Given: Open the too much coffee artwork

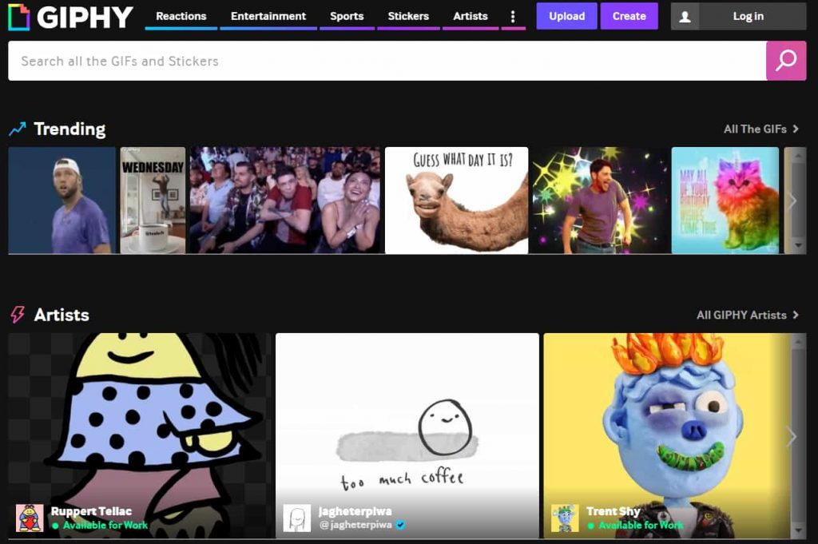Looking at the screenshot, I should tap(407, 435).
